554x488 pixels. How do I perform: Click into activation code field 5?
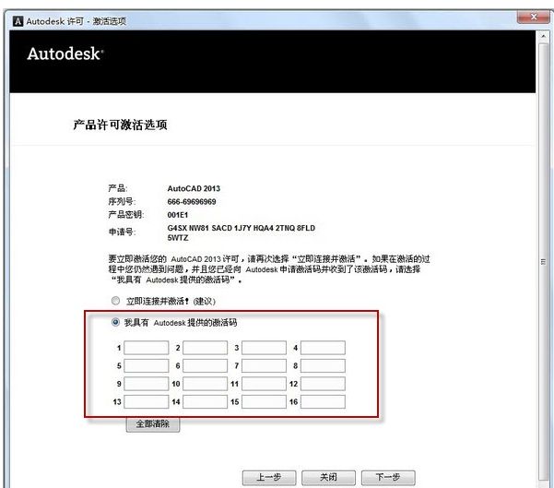[x=147, y=365]
